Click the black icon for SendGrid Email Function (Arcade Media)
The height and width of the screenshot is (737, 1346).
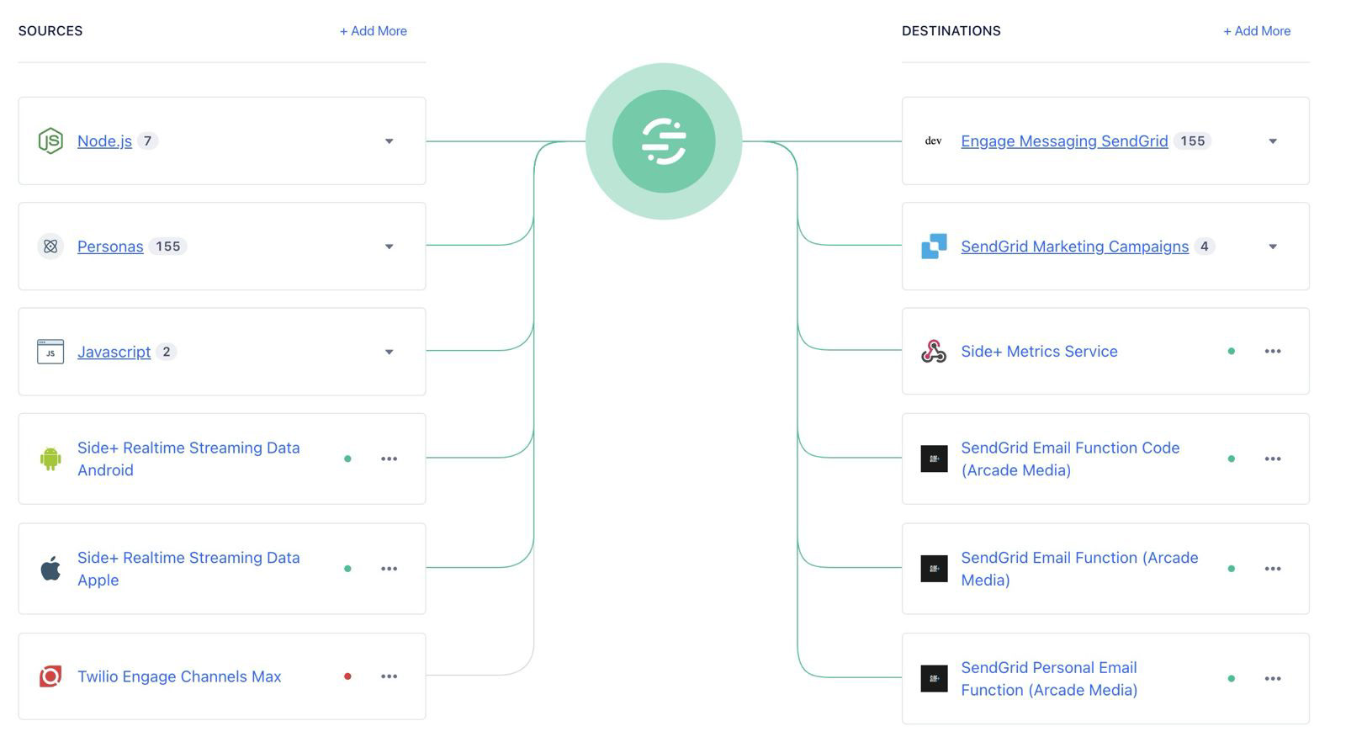coord(934,569)
